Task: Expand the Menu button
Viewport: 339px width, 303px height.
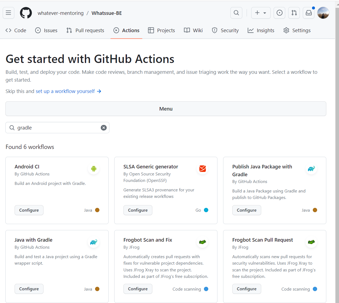Action: coord(166,109)
